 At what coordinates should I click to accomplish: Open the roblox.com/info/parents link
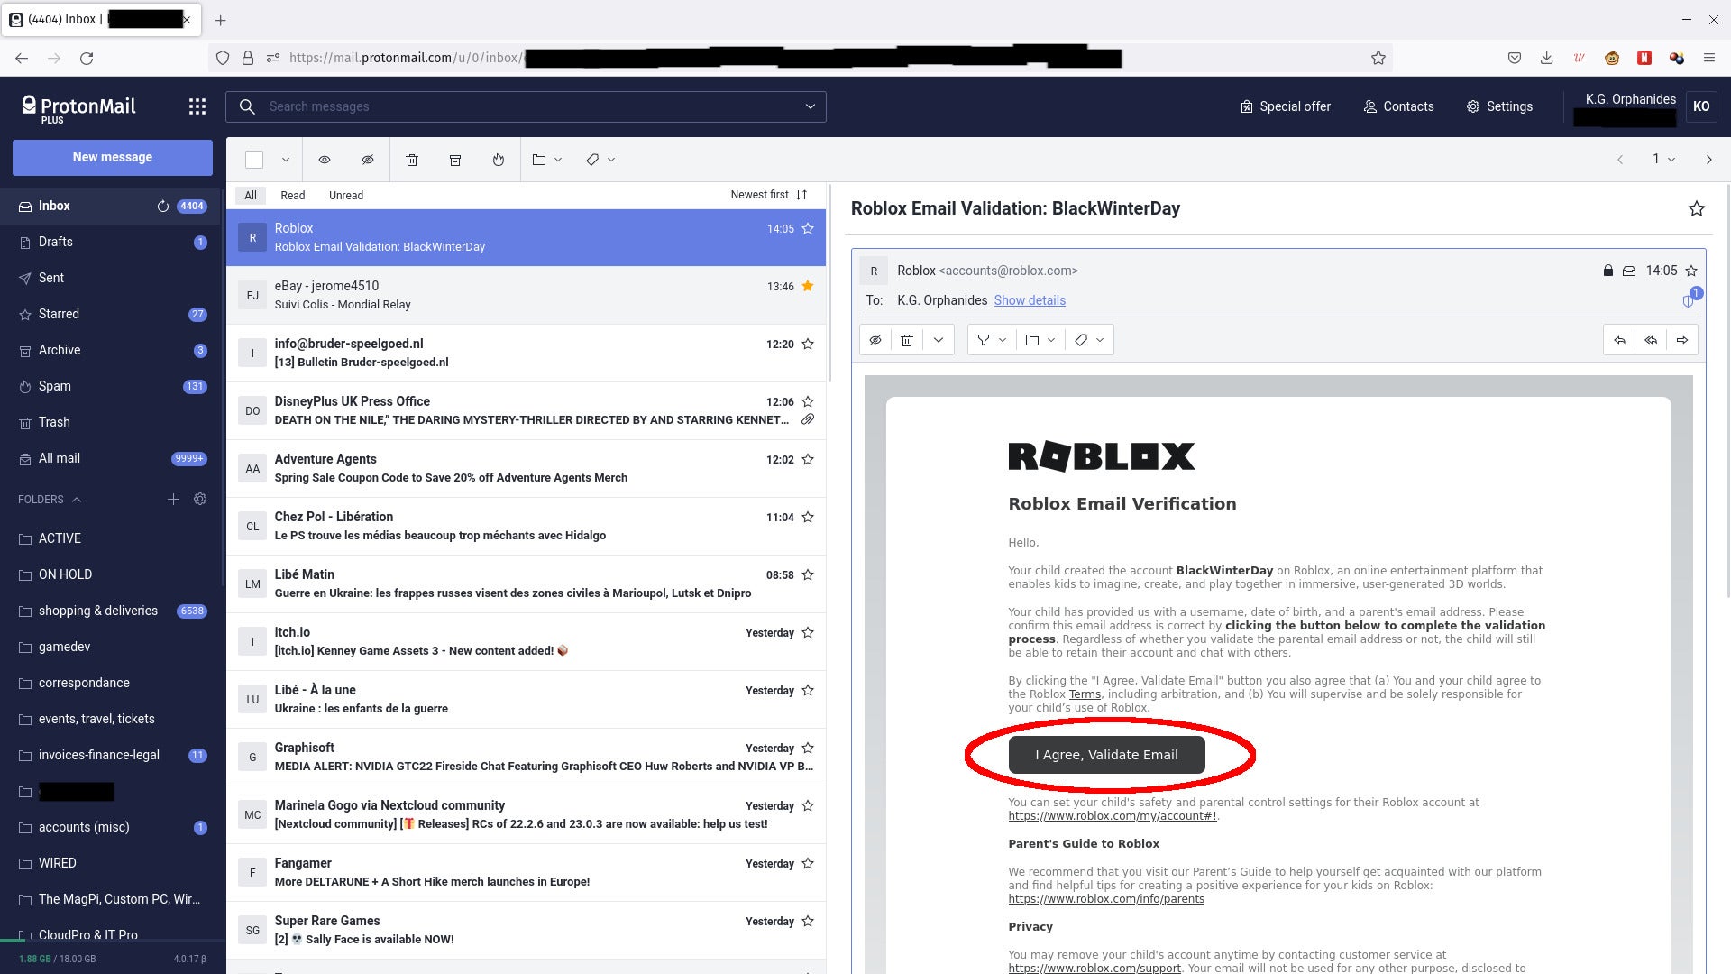pos(1106,899)
